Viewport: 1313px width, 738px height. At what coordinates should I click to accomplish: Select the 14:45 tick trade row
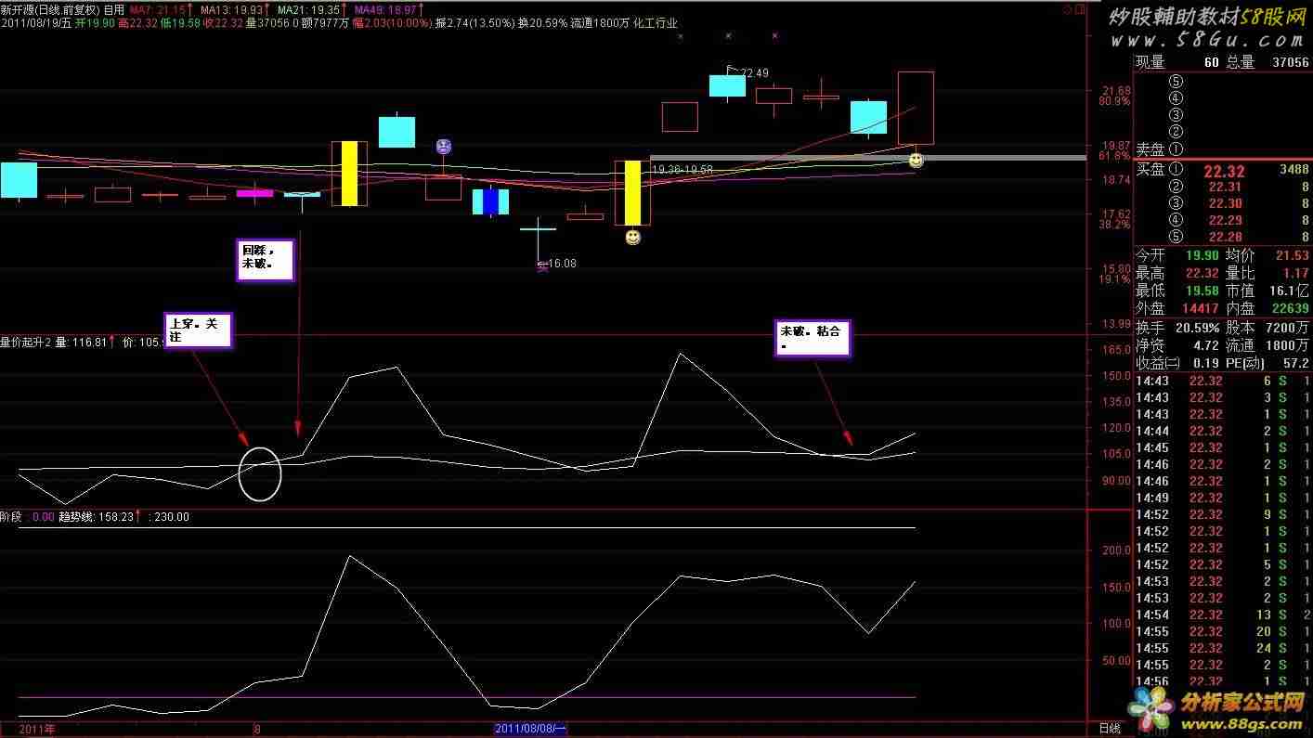point(1222,447)
